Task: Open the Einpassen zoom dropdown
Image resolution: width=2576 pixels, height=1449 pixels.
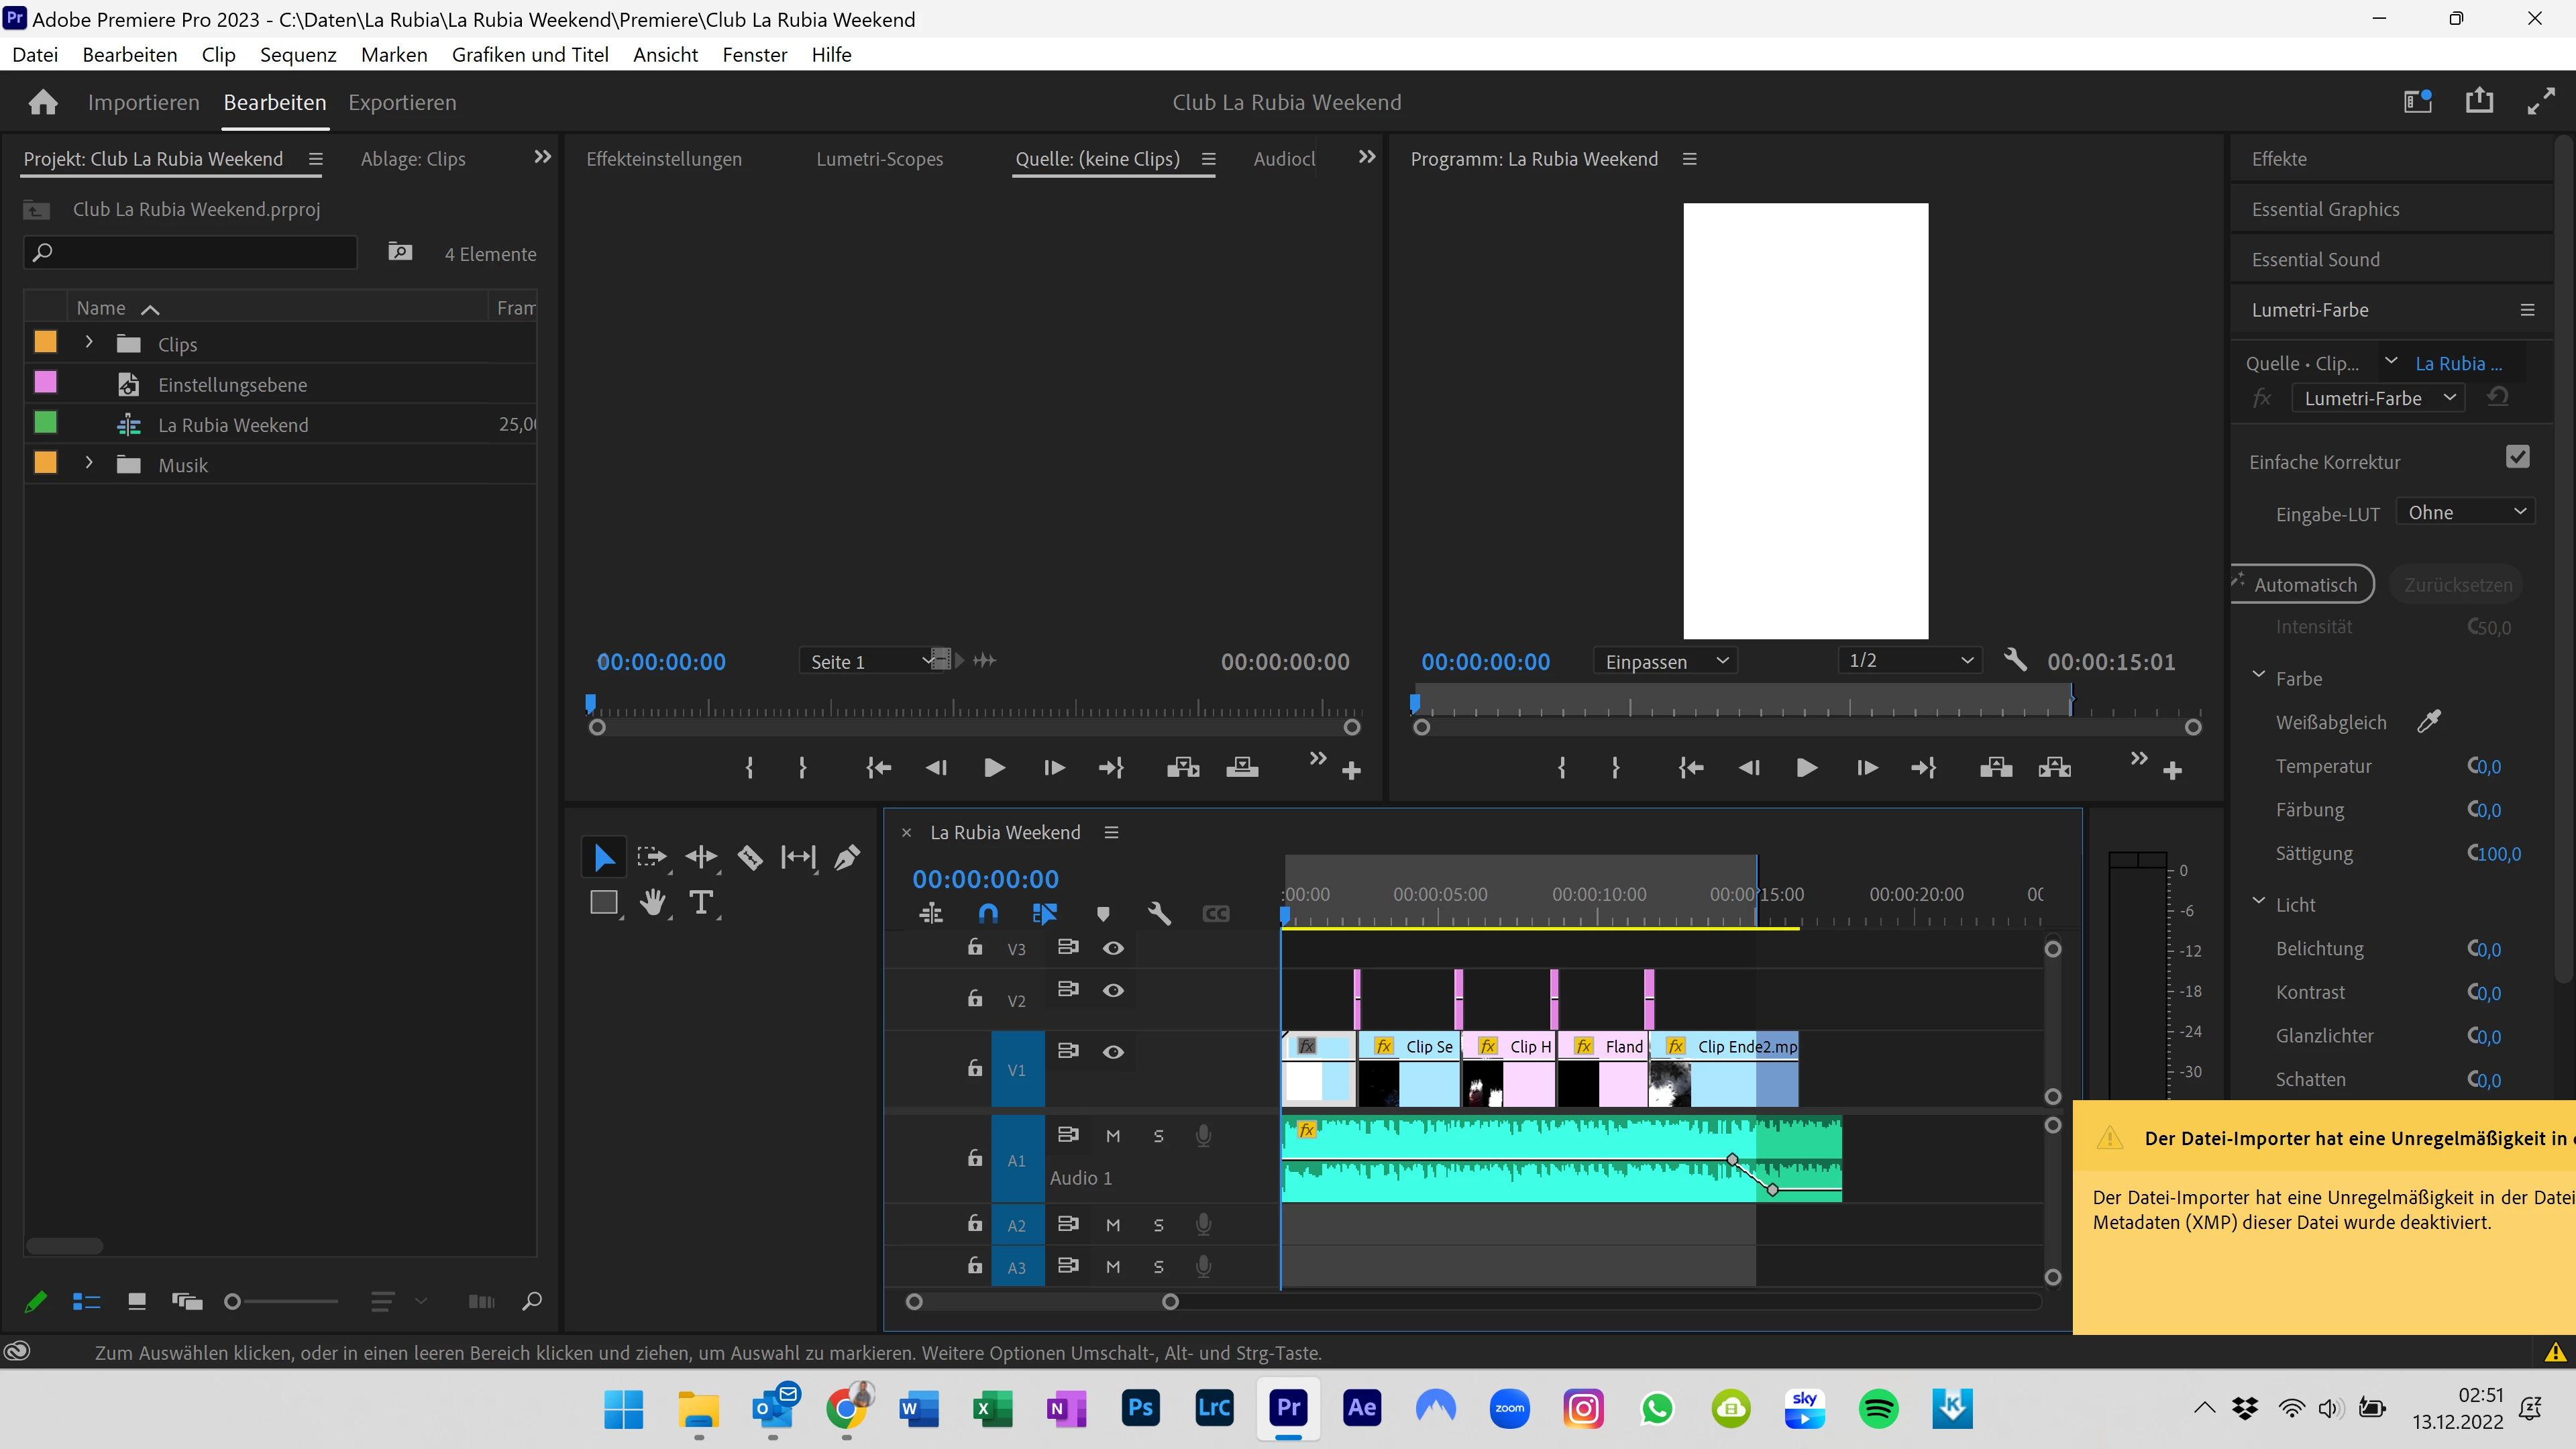Action: (1665, 661)
